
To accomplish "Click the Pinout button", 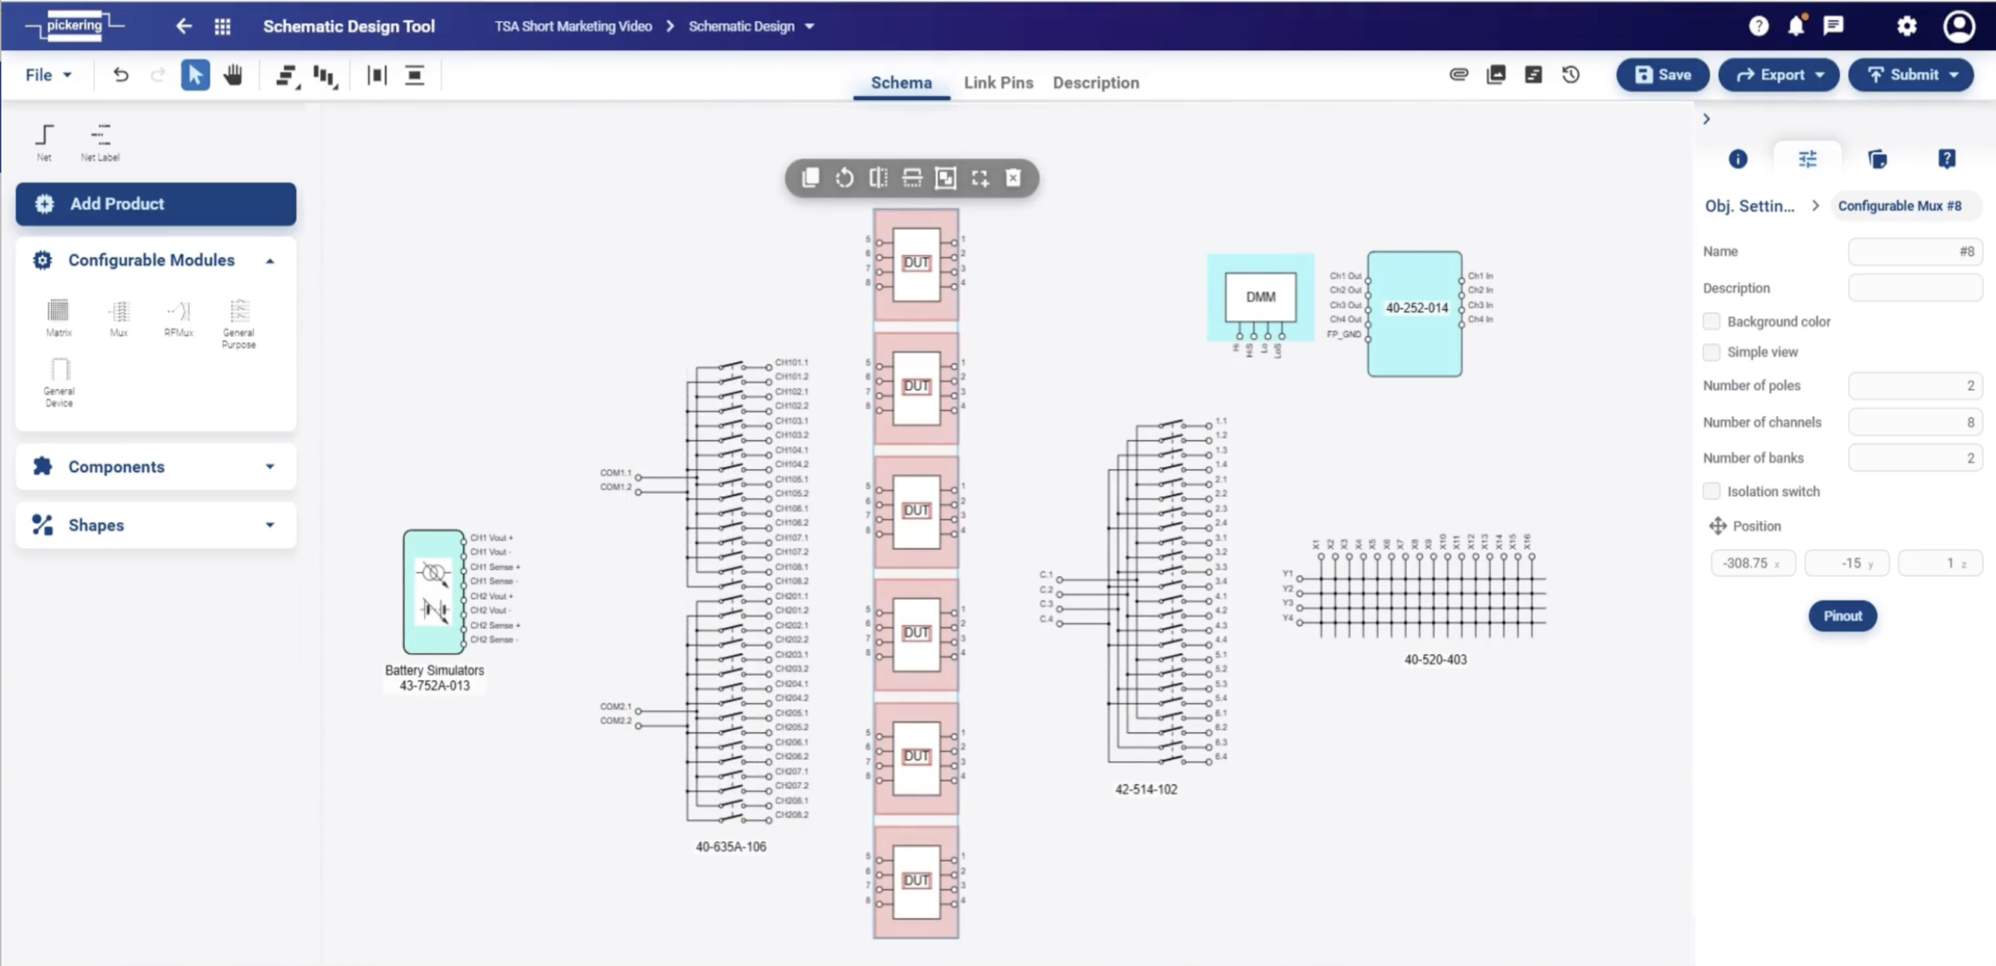I will pos(1842,616).
